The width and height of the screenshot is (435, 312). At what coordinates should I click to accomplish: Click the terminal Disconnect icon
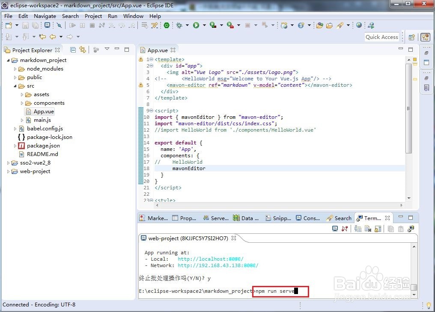pos(345,229)
